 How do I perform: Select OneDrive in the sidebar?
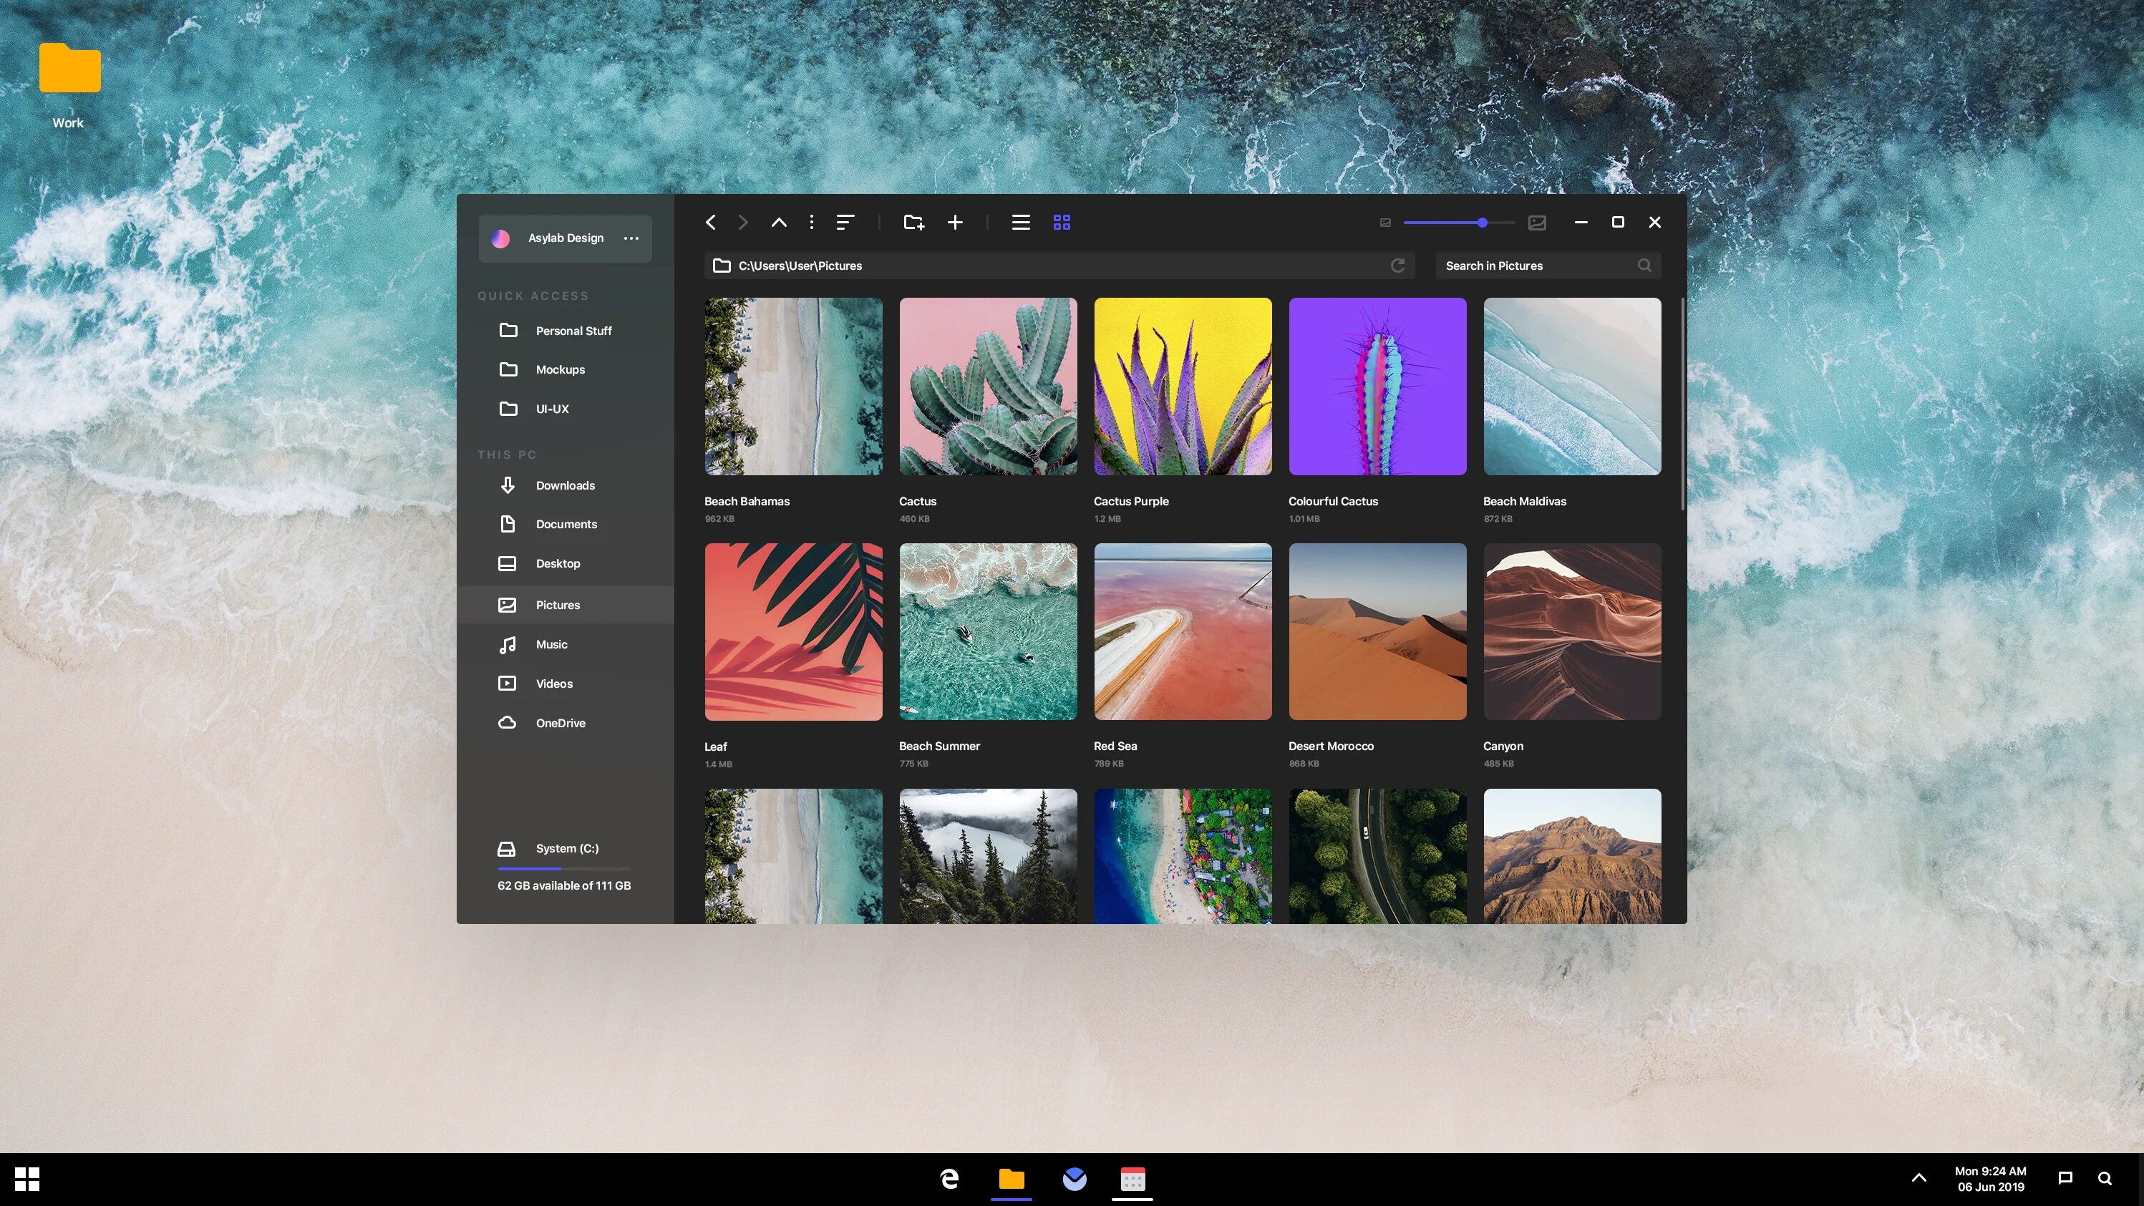pyautogui.click(x=559, y=722)
